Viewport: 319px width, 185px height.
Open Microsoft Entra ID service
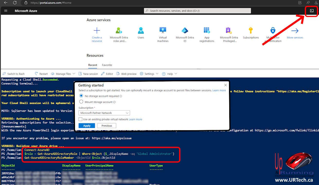click(x=185, y=31)
